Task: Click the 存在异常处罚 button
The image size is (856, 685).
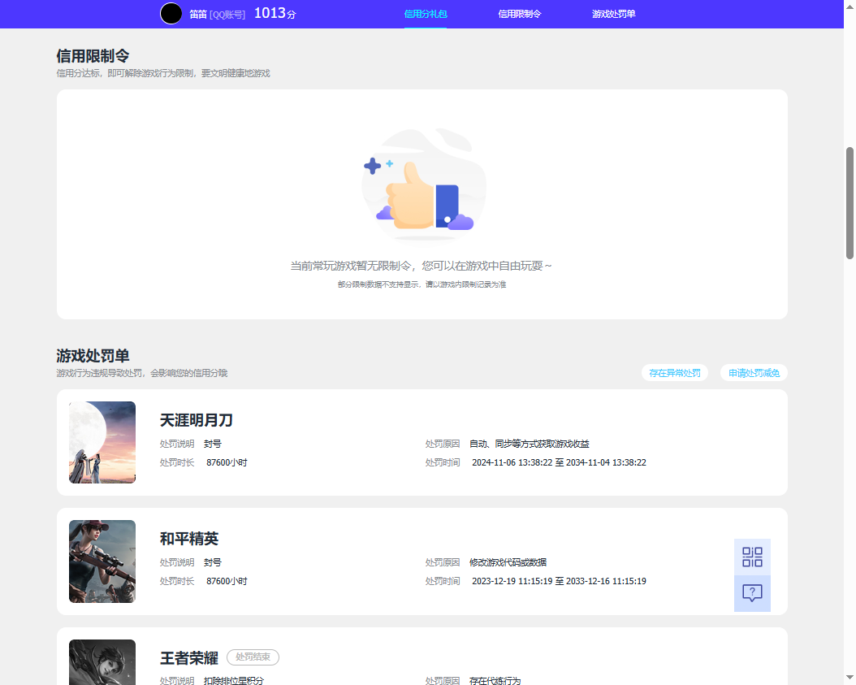Action: point(675,373)
